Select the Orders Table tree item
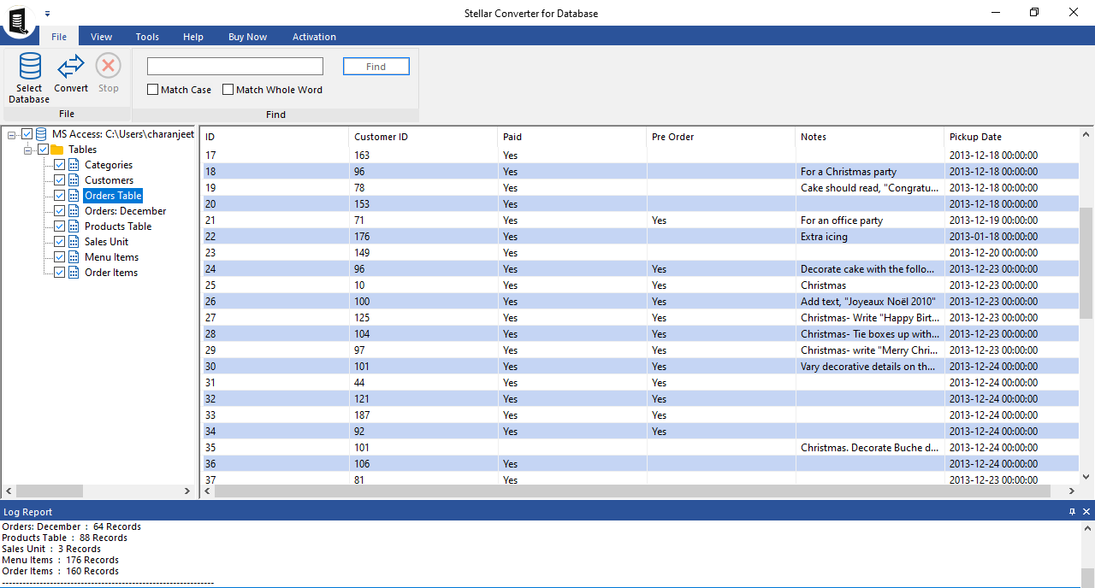The image size is (1095, 588). point(113,196)
